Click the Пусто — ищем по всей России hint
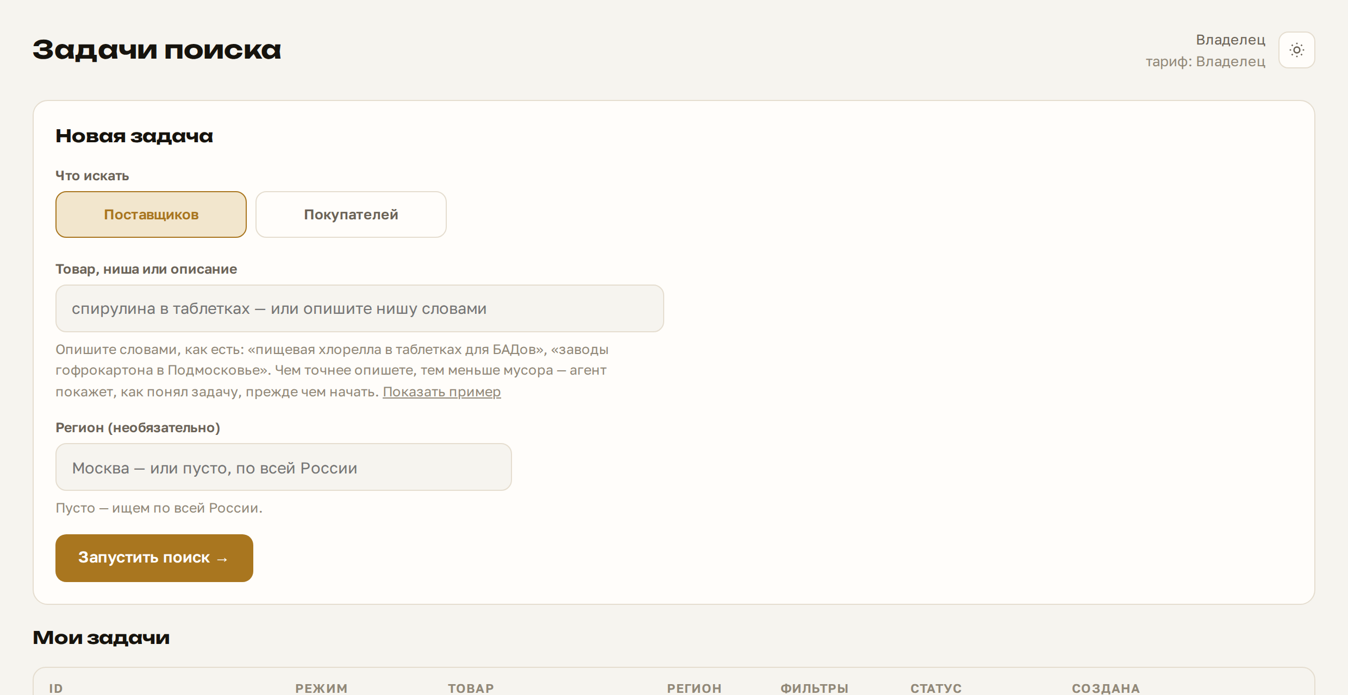Image resolution: width=1348 pixels, height=695 pixels. [159, 508]
